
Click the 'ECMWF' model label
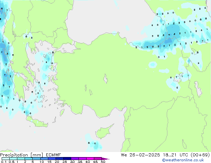(x=54, y=155)
